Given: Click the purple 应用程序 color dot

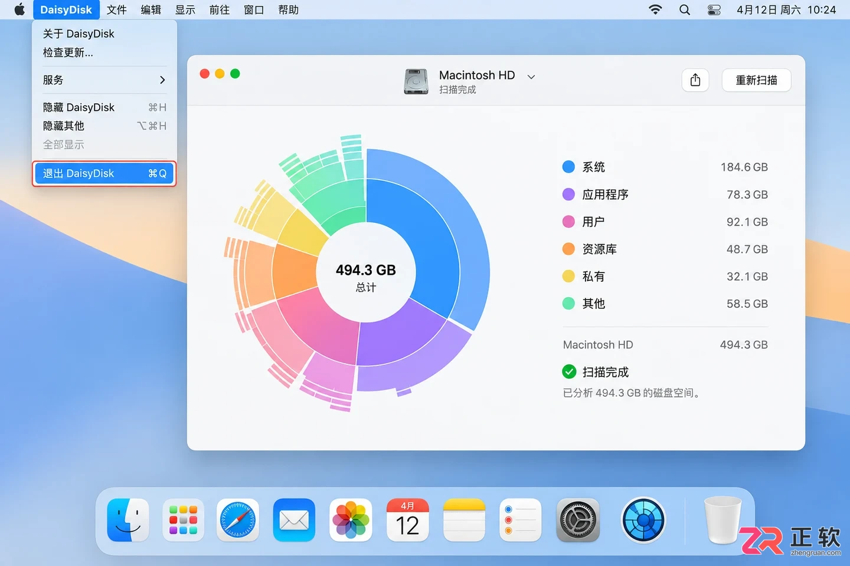Looking at the screenshot, I should point(568,194).
